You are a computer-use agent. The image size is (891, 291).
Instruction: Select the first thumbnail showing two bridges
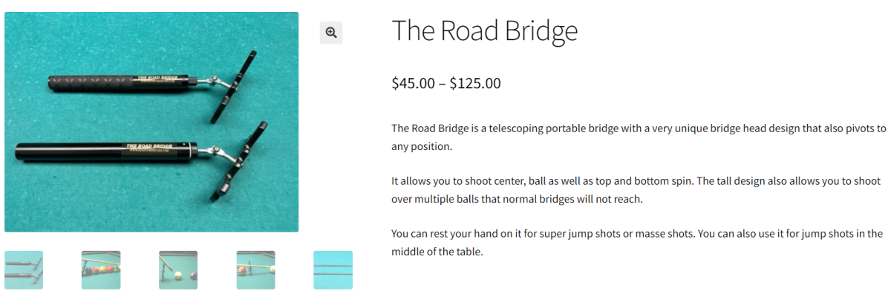point(24,270)
